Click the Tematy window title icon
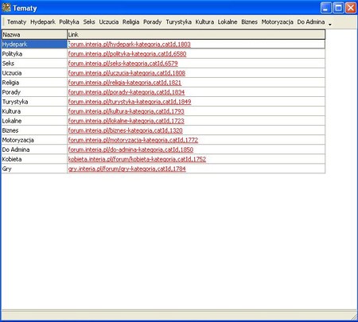358x322 pixels. click(6, 8)
